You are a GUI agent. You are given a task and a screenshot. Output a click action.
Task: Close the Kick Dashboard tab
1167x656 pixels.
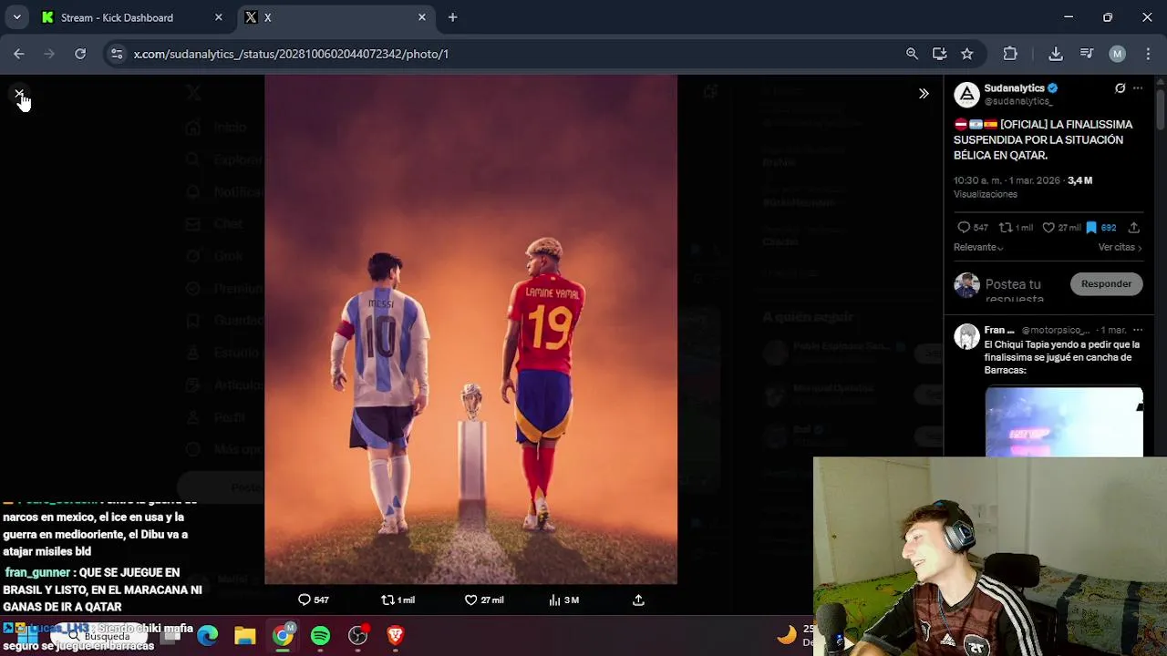click(x=218, y=17)
